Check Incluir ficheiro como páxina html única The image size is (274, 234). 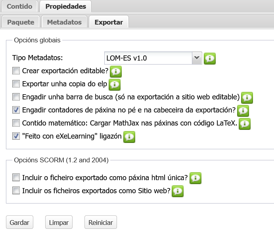tap(16, 177)
